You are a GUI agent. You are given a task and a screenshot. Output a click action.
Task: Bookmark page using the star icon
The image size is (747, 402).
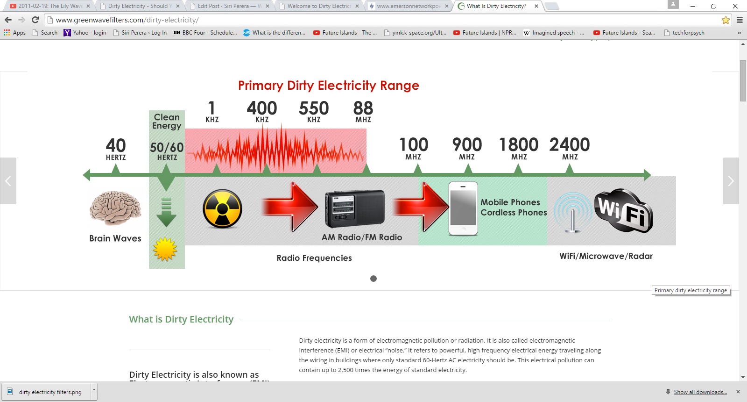(x=726, y=20)
